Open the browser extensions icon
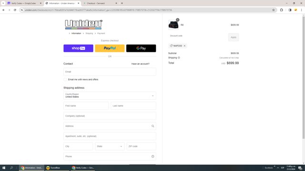The image size is (305, 171). 282,10
